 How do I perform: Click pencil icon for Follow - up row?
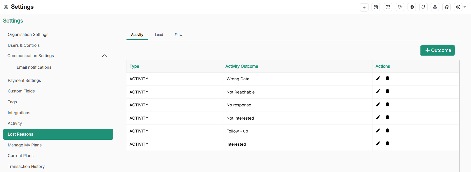click(x=378, y=131)
